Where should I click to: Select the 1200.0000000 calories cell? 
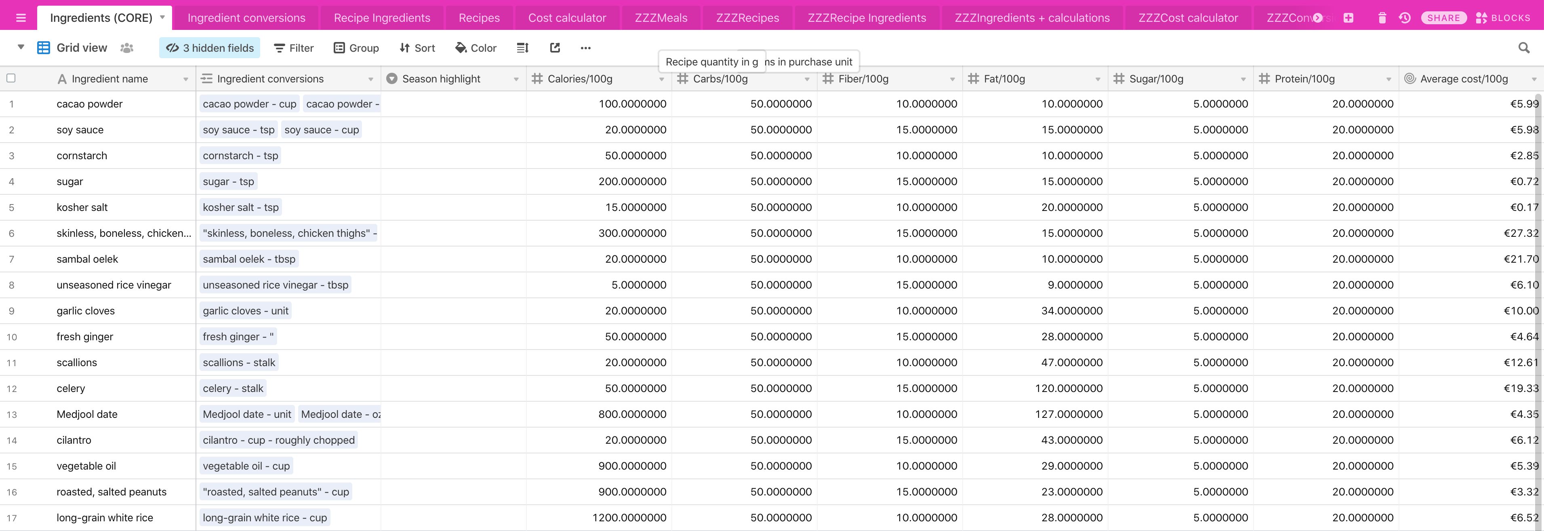point(599,518)
